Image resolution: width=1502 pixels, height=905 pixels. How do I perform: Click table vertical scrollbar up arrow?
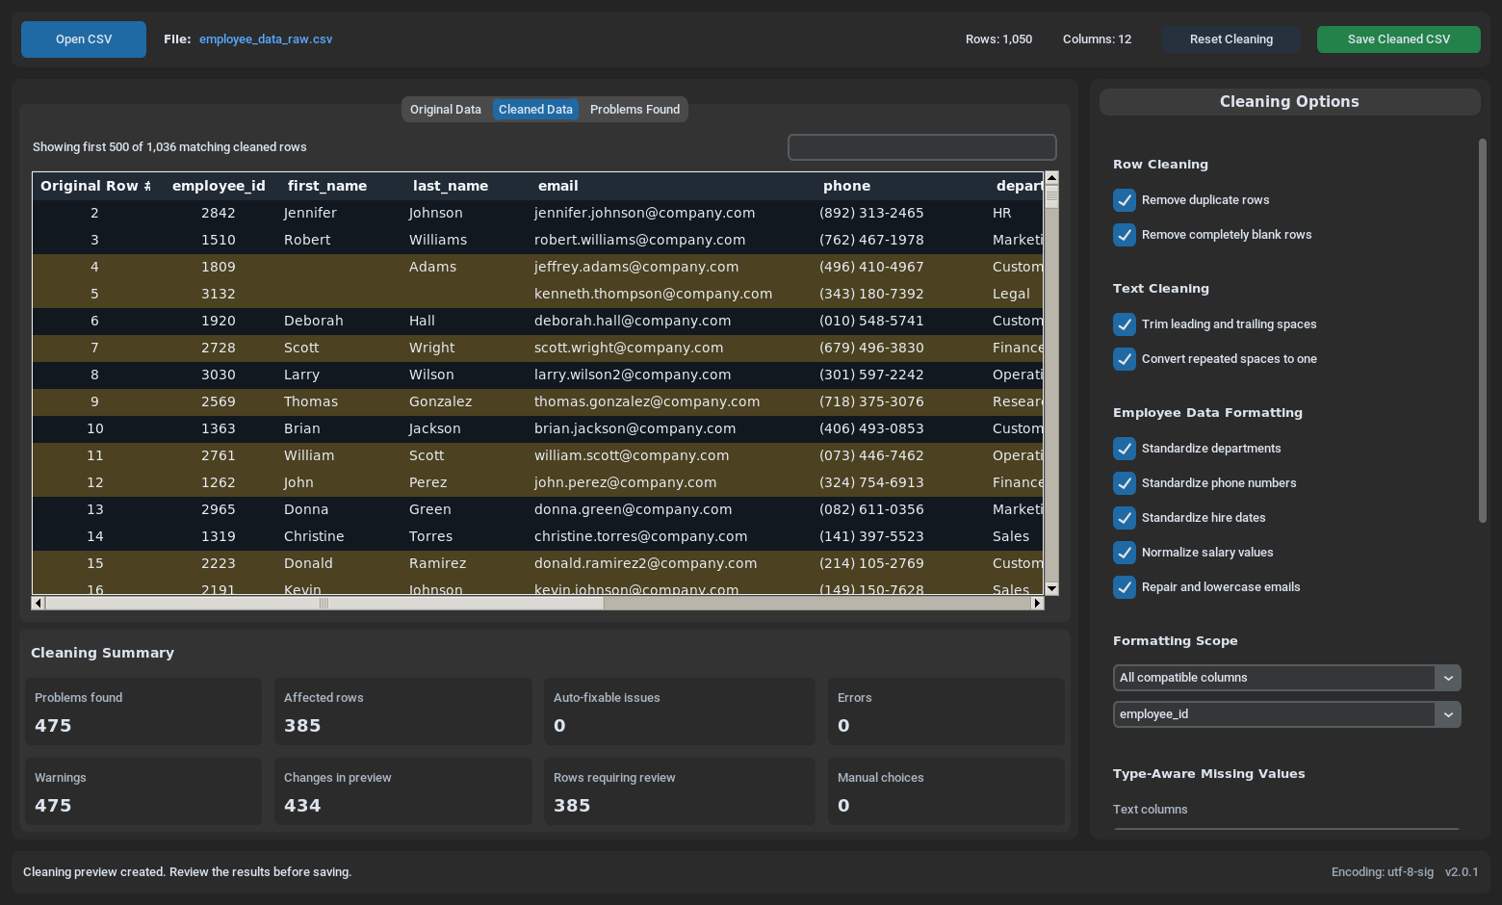tap(1051, 177)
